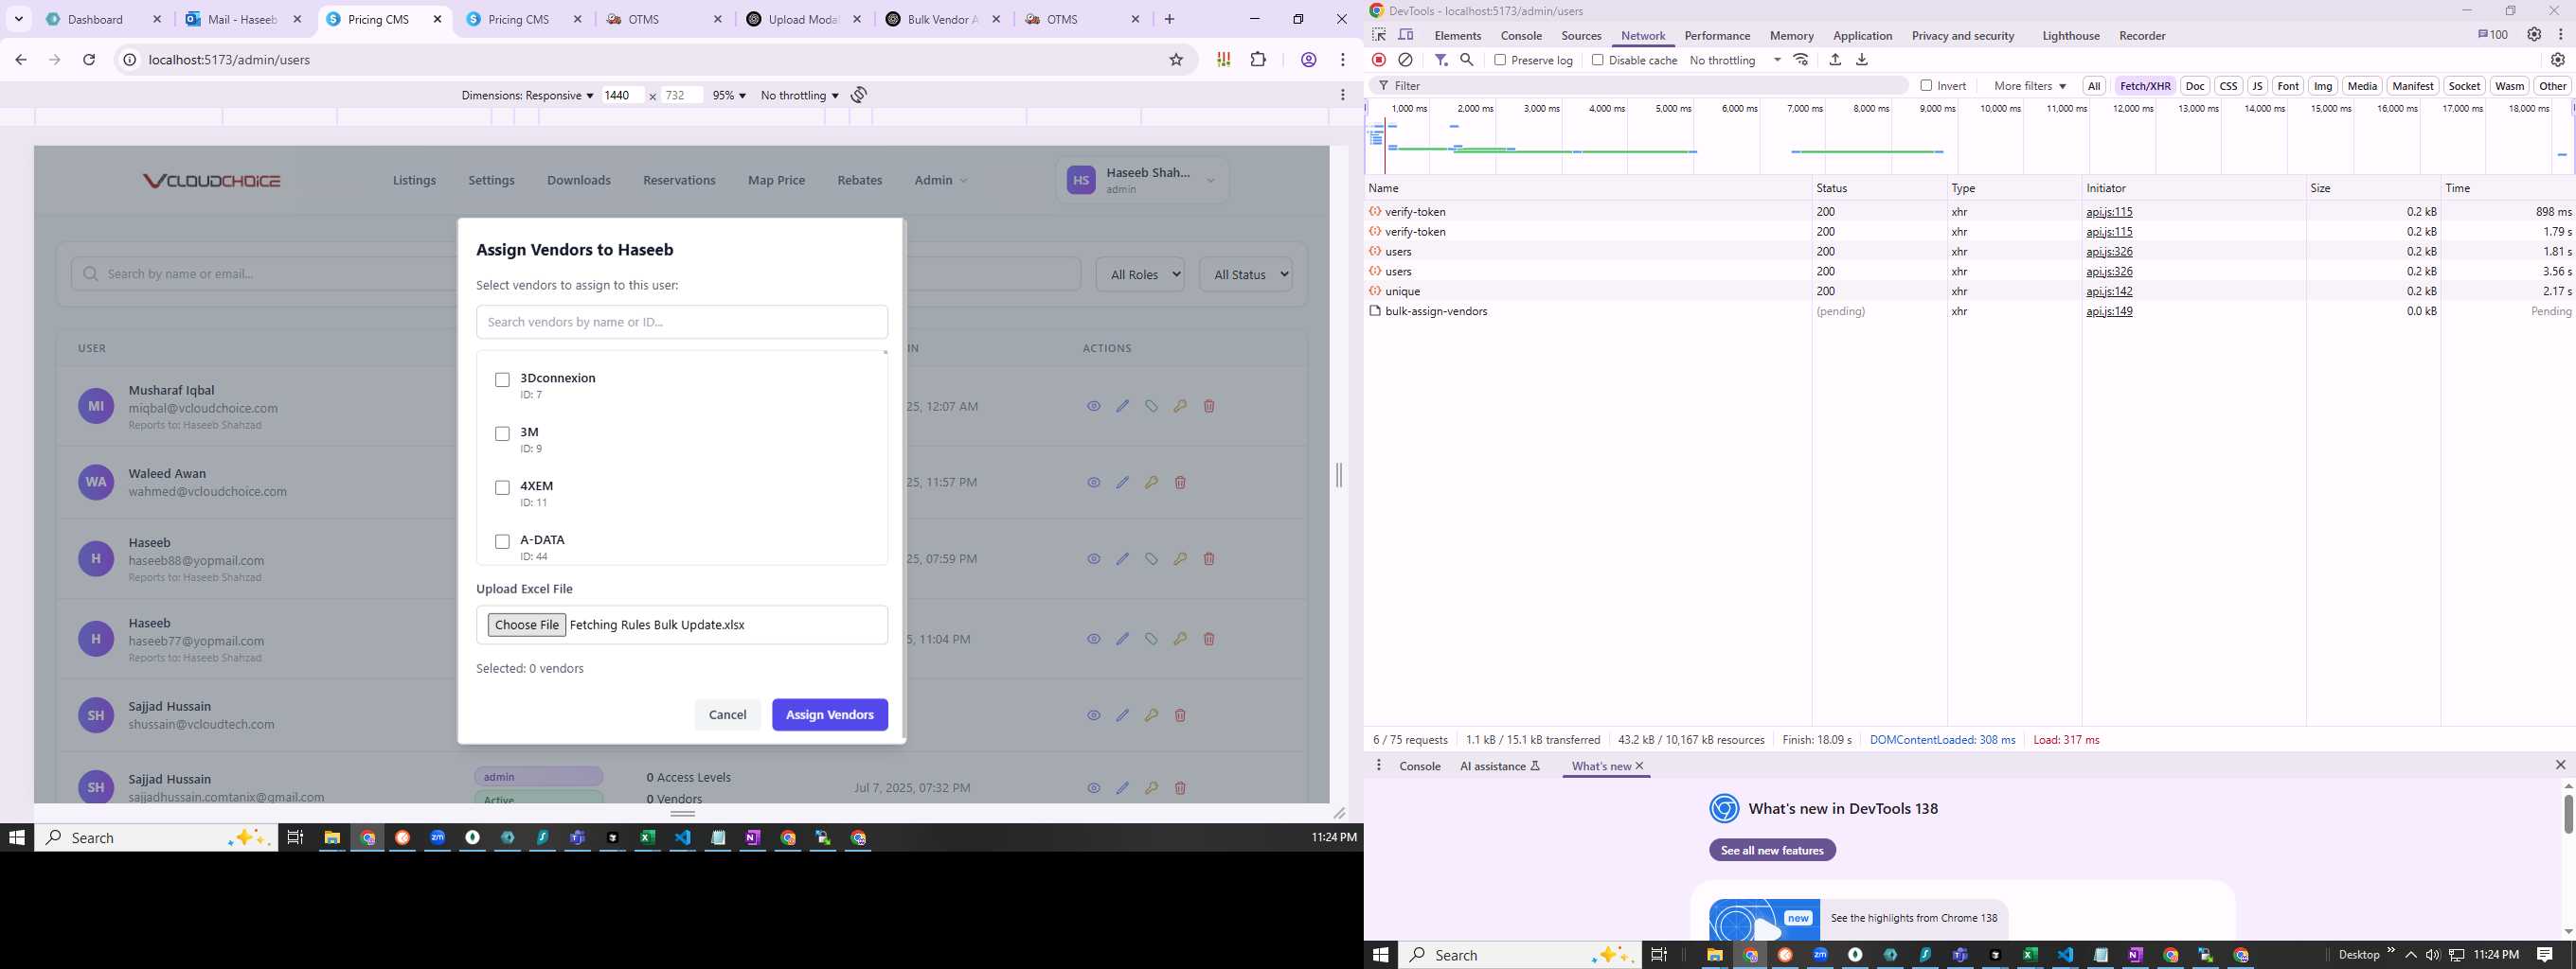This screenshot has width=2576, height=969.
Task: Check the 3Dconnexion vendor checkbox
Action: (x=503, y=379)
